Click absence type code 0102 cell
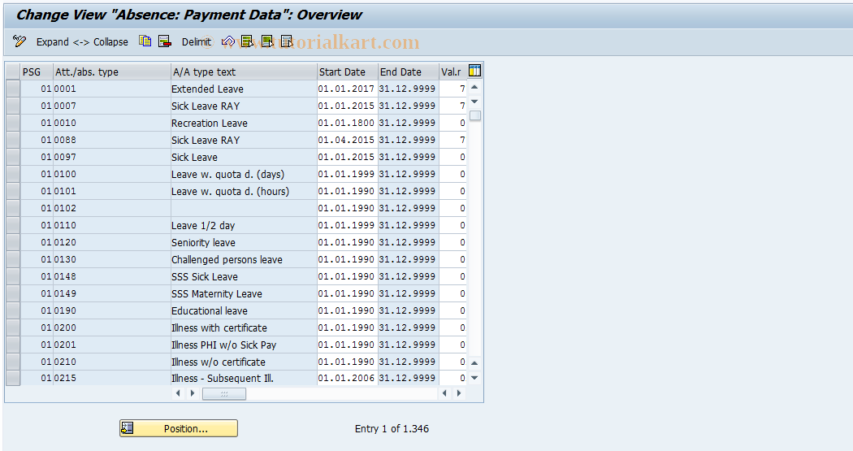 point(111,208)
